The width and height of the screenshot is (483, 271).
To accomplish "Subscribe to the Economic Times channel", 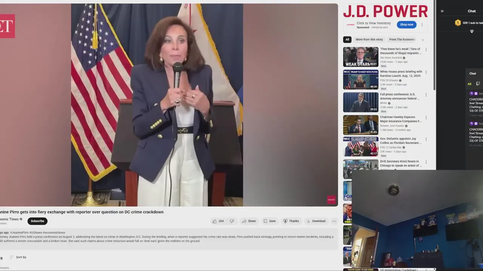I will pyautogui.click(x=37, y=221).
